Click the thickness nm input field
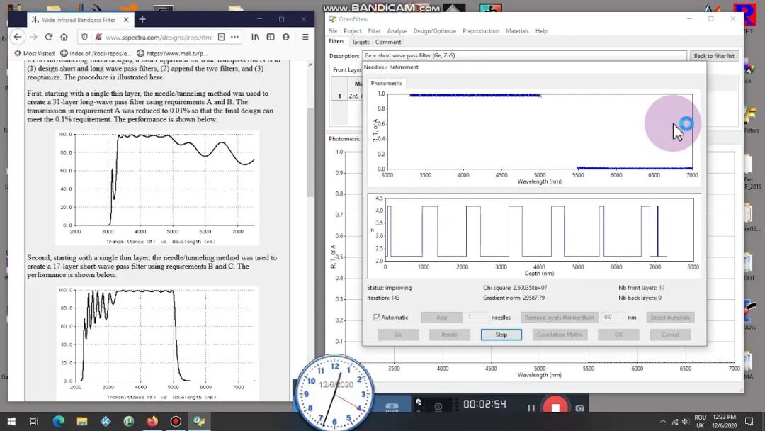The height and width of the screenshot is (431, 765). click(x=612, y=318)
